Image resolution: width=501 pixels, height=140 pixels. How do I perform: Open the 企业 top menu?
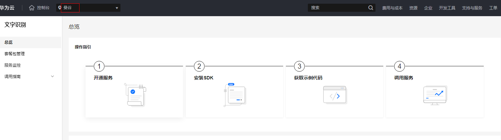coord(428,8)
